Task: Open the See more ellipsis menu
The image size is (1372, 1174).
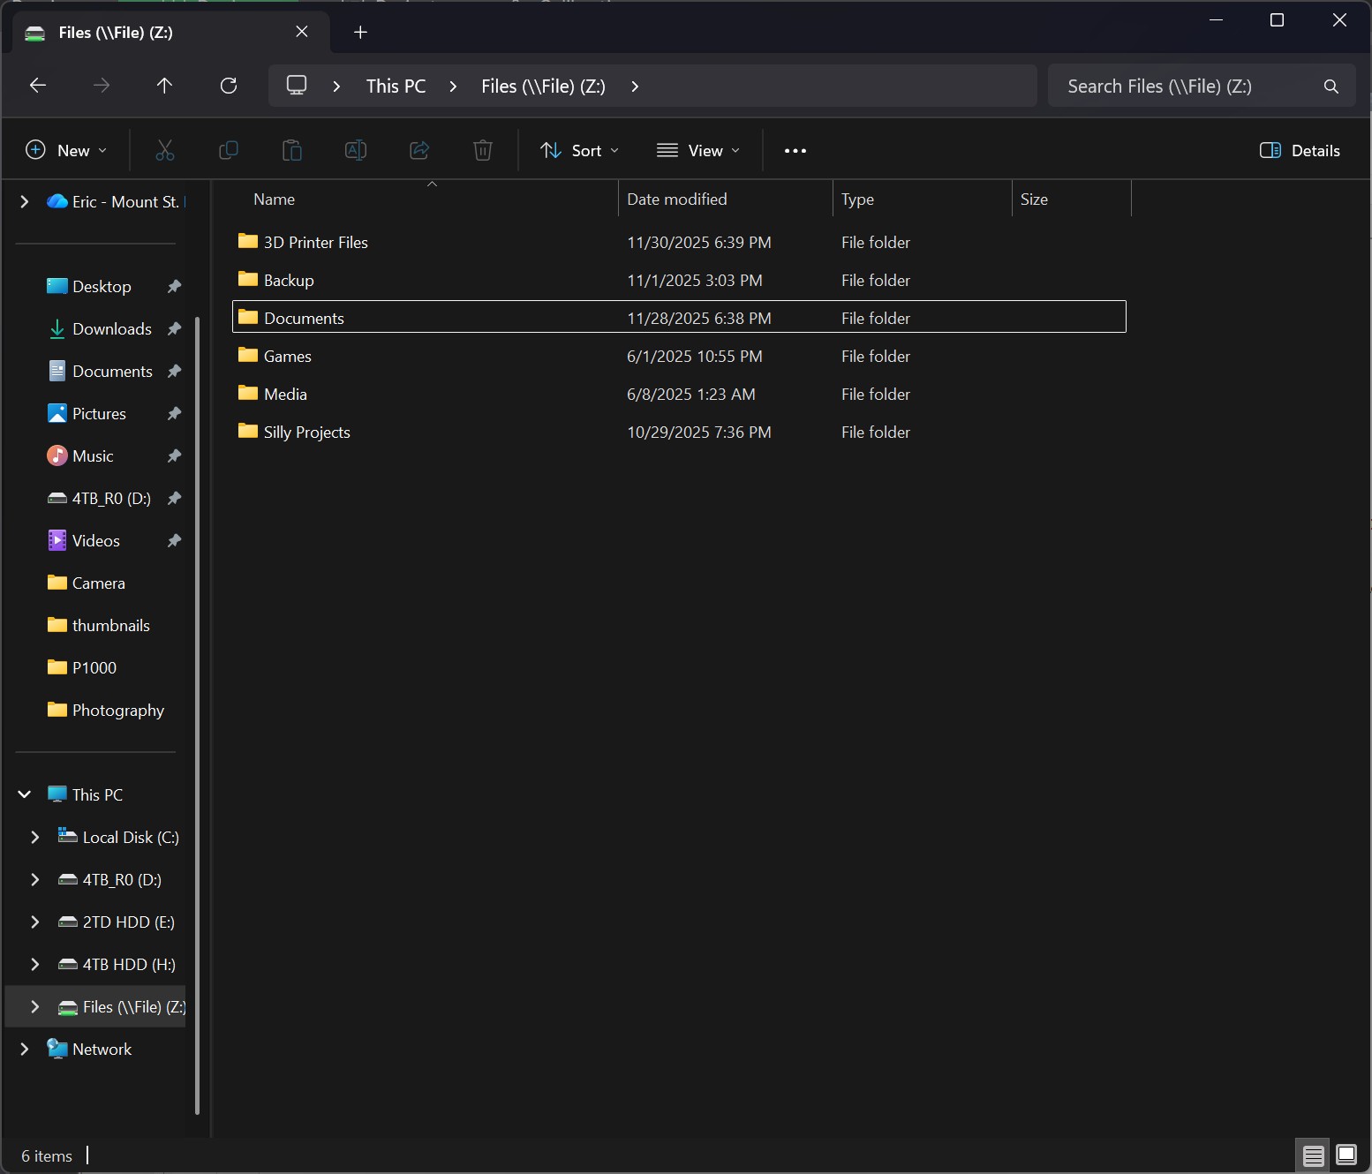Action: 795,150
